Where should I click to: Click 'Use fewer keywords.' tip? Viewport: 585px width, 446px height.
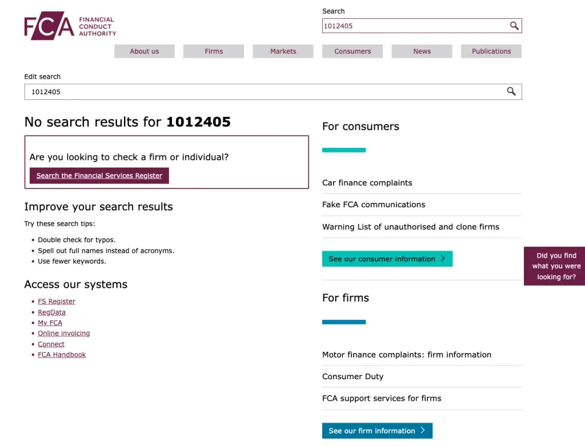point(72,261)
